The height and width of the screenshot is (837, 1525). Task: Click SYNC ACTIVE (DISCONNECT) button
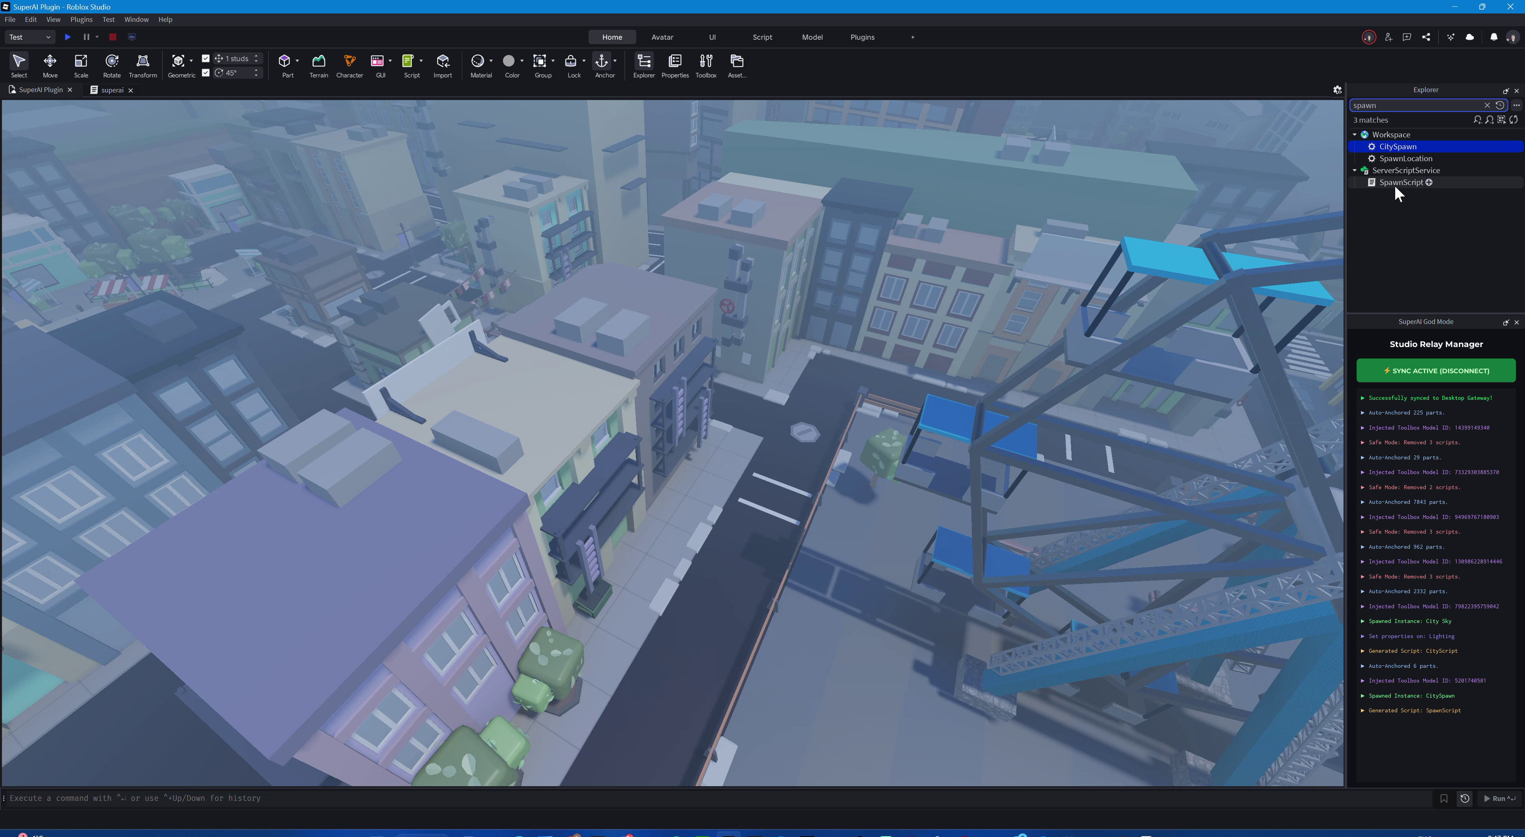(1436, 370)
